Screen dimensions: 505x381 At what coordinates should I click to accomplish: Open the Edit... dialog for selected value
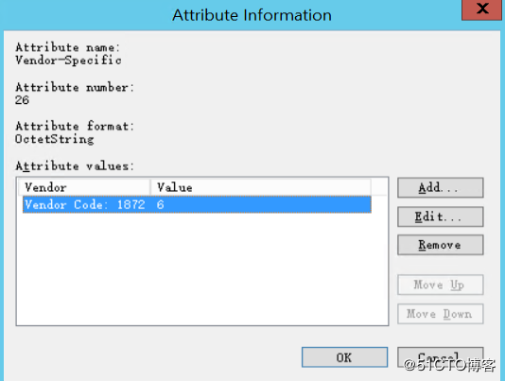[441, 216]
